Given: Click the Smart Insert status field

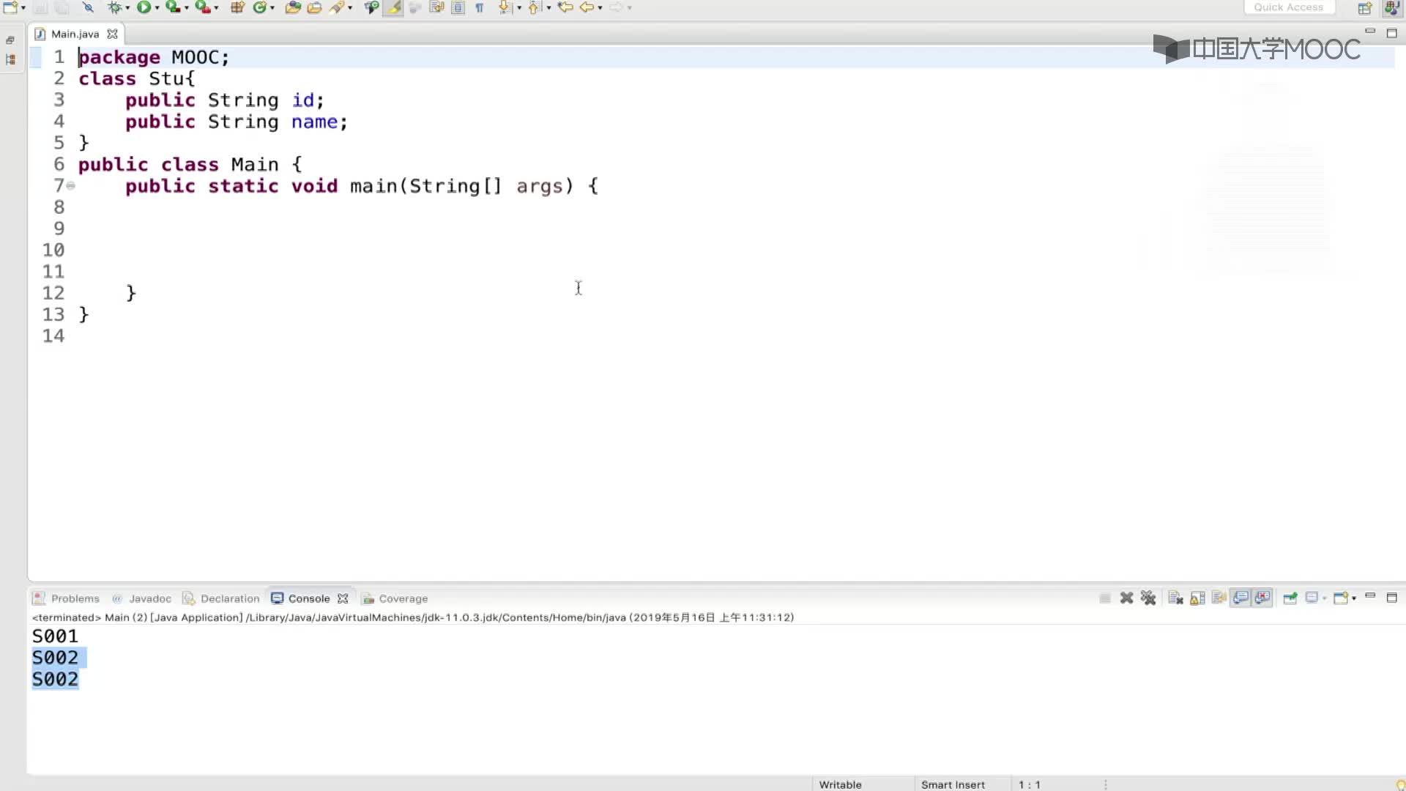Looking at the screenshot, I should click(x=953, y=784).
